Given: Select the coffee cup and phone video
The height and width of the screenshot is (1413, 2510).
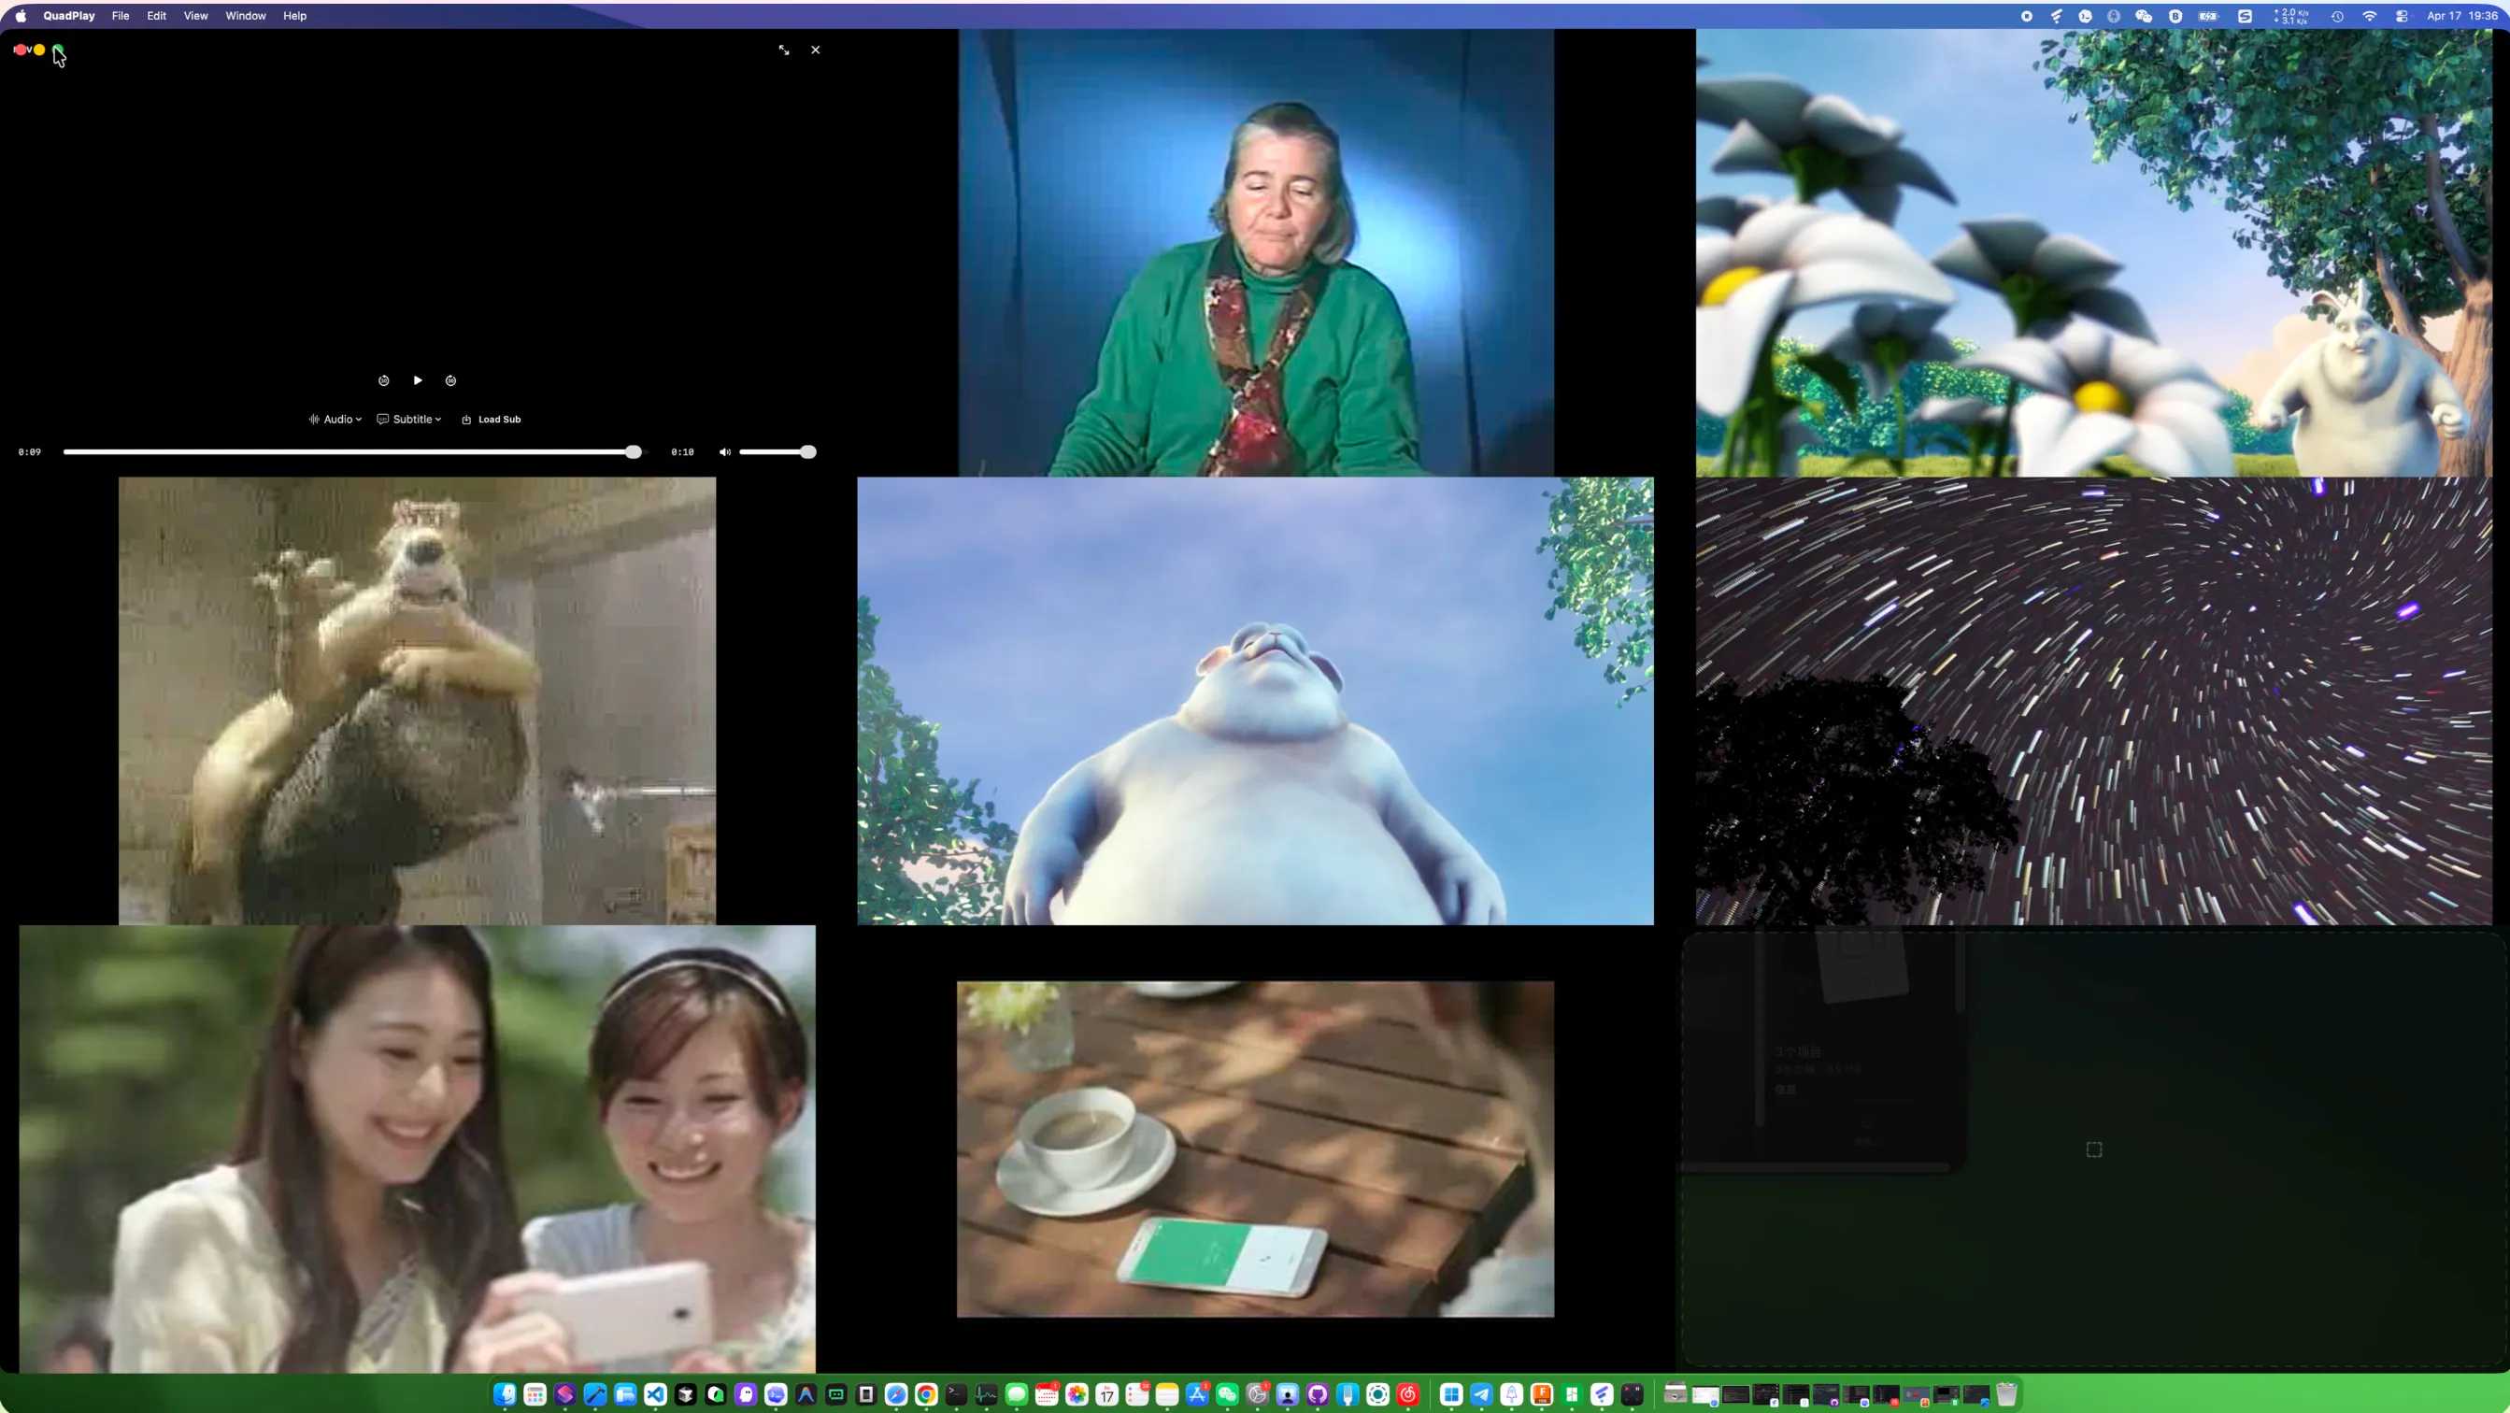Looking at the screenshot, I should pyautogui.click(x=1255, y=1149).
